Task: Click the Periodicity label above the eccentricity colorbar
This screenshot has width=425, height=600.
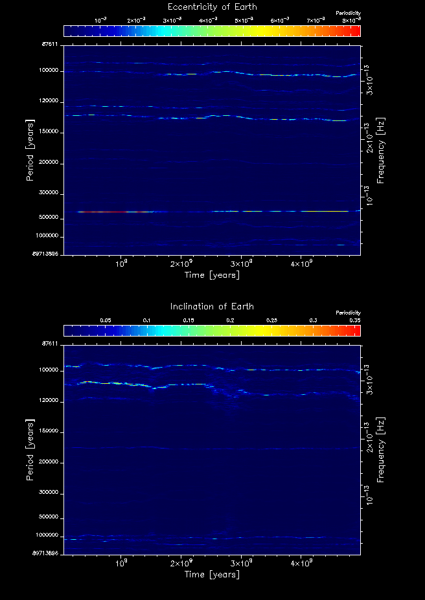Action: [x=348, y=13]
